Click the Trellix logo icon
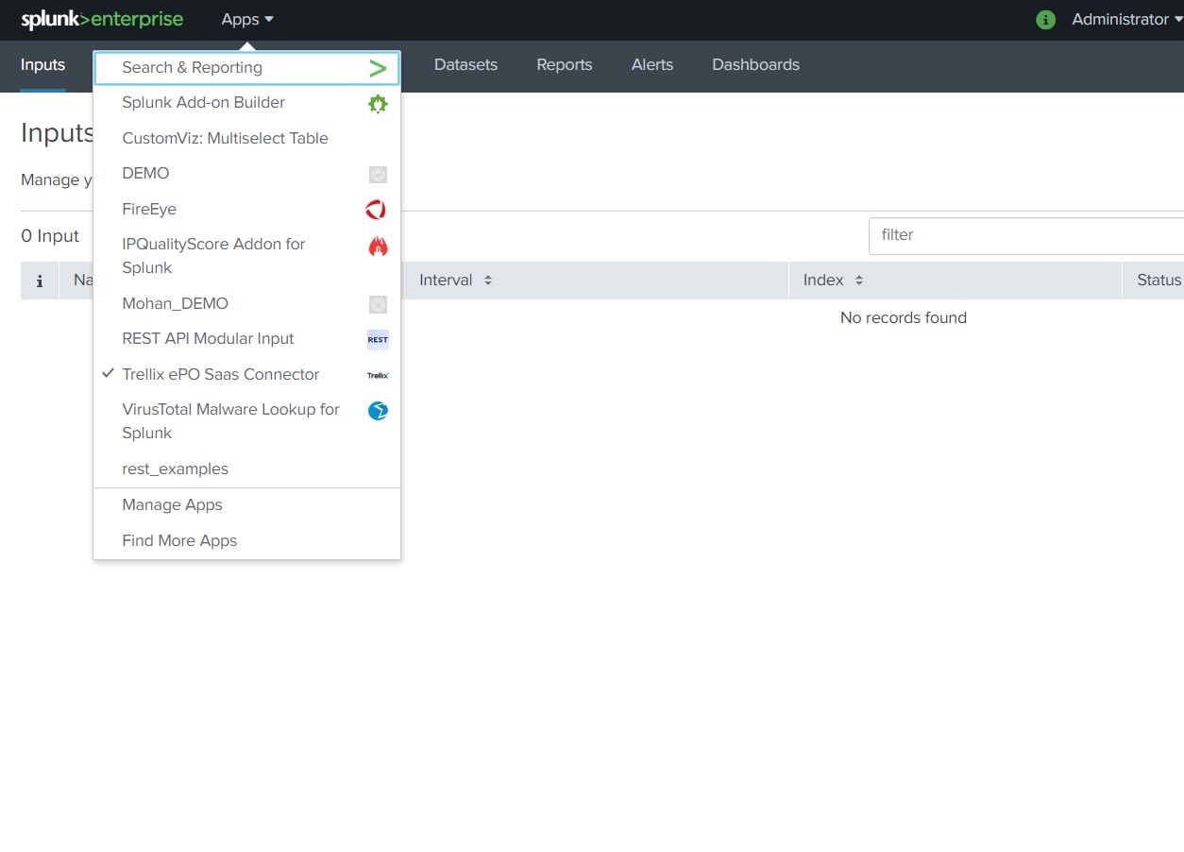The image size is (1184, 852). [x=378, y=375]
